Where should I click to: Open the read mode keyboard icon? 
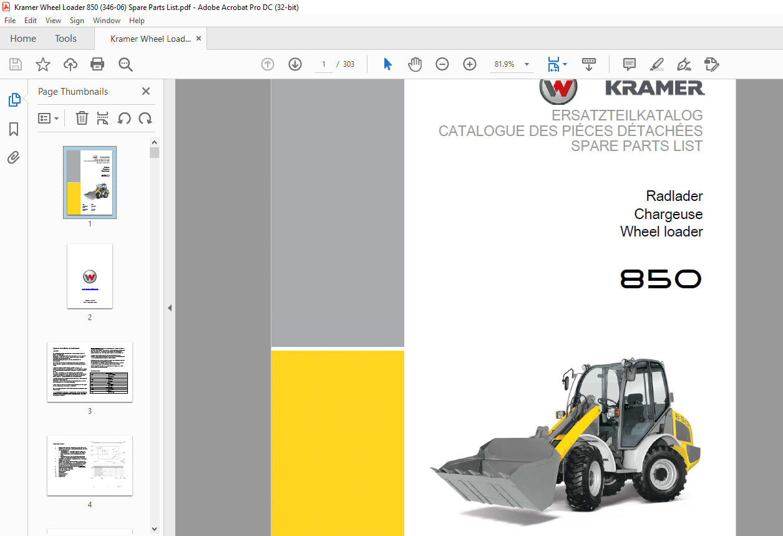589,64
